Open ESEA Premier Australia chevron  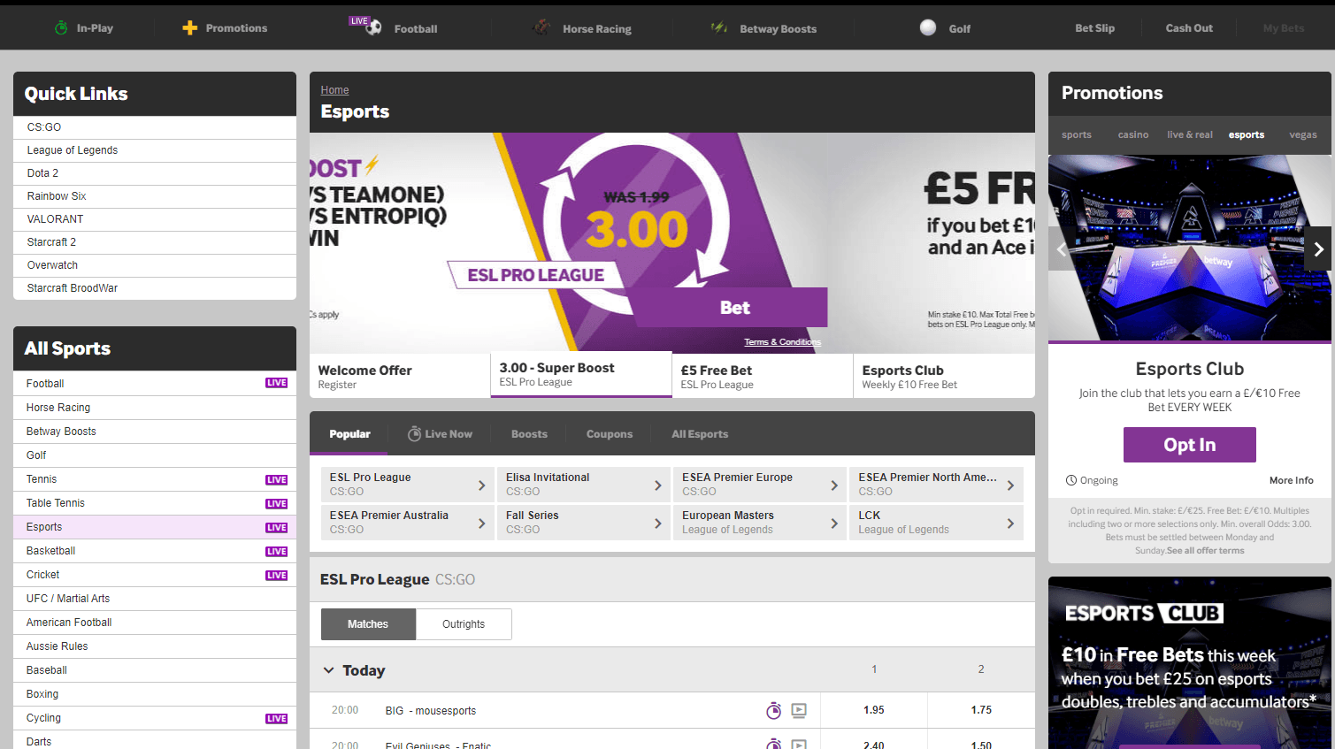tap(481, 524)
